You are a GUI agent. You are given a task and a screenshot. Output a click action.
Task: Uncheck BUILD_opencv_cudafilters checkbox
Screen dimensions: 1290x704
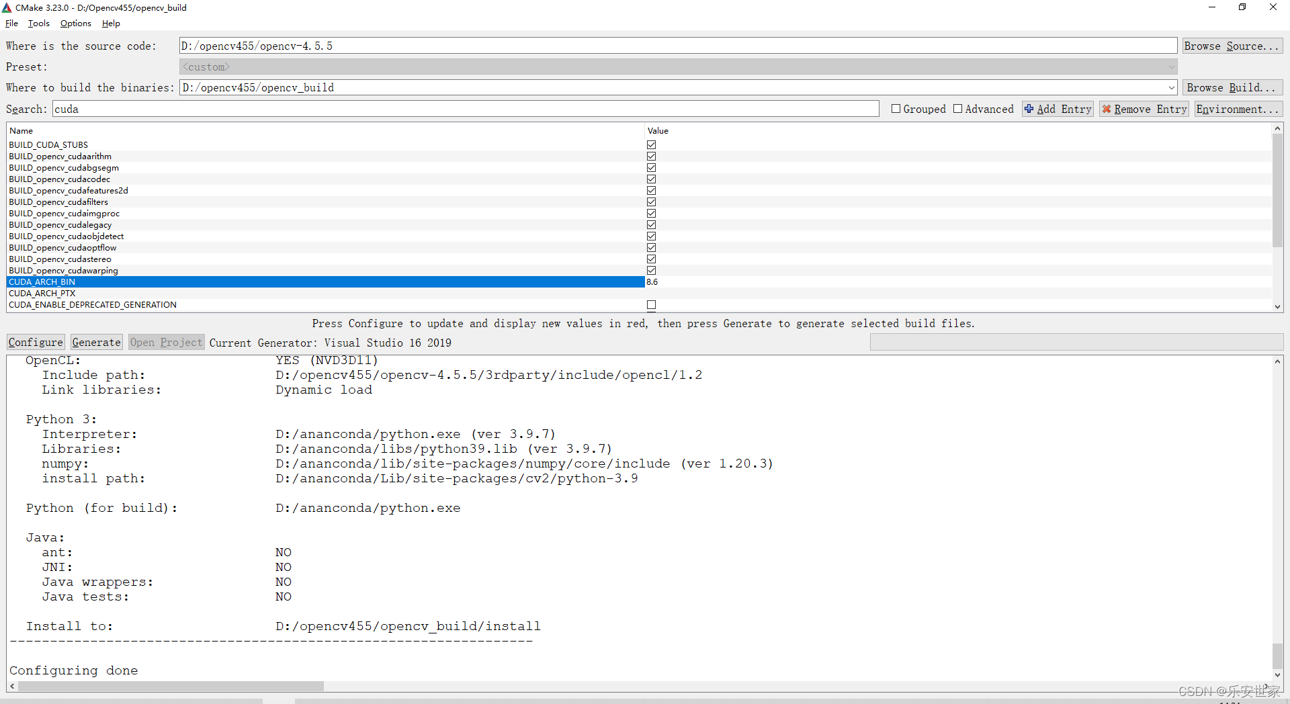(651, 202)
